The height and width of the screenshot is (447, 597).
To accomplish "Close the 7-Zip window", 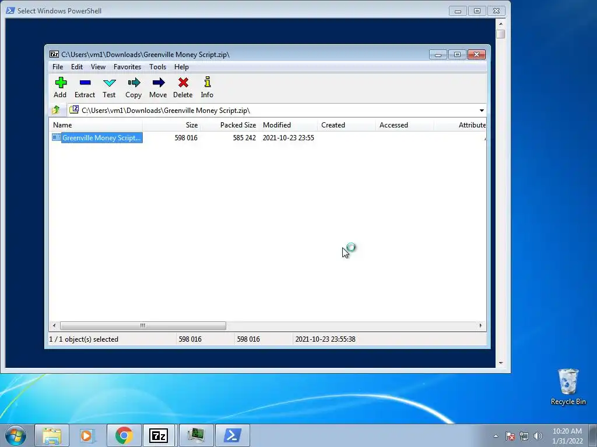I will coord(477,55).
